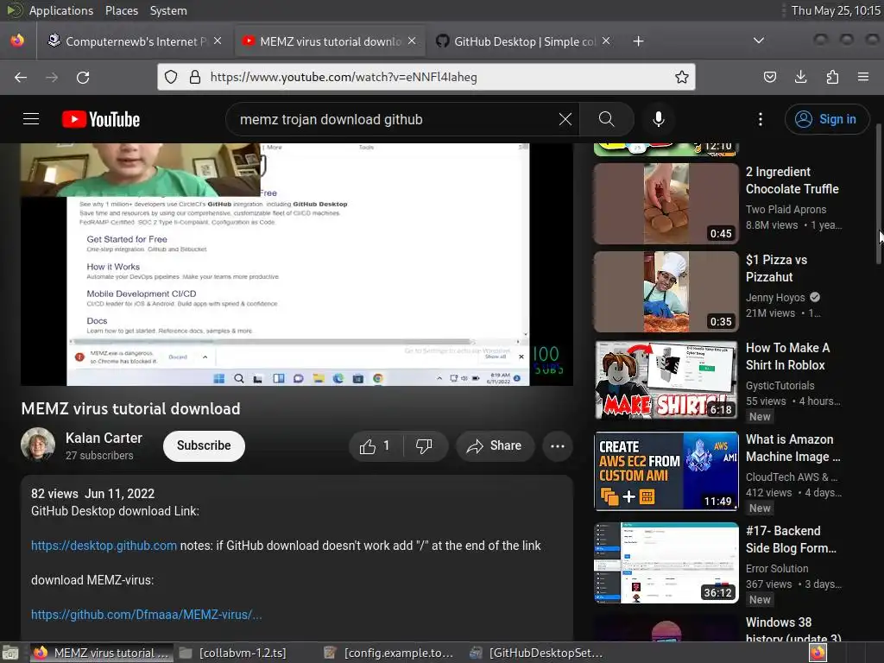884x663 pixels.
Task: Expand the list all tabs chevron
Action: click(x=759, y=41)
